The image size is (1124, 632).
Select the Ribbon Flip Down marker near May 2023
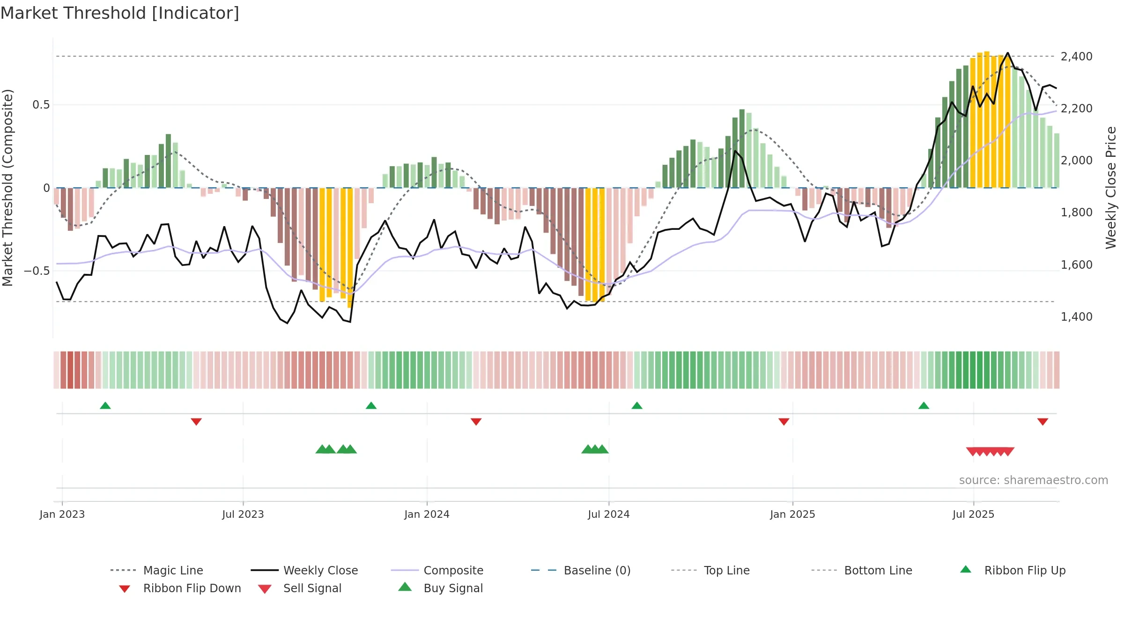(x=196, y=422)
